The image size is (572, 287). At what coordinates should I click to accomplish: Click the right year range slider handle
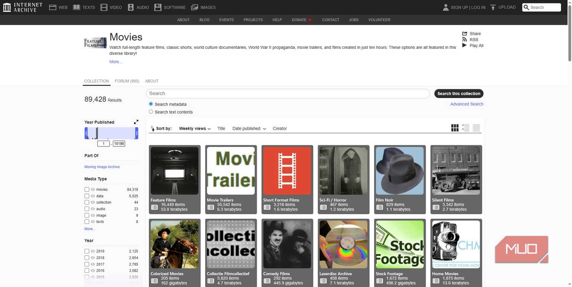[x=137, y=133]
